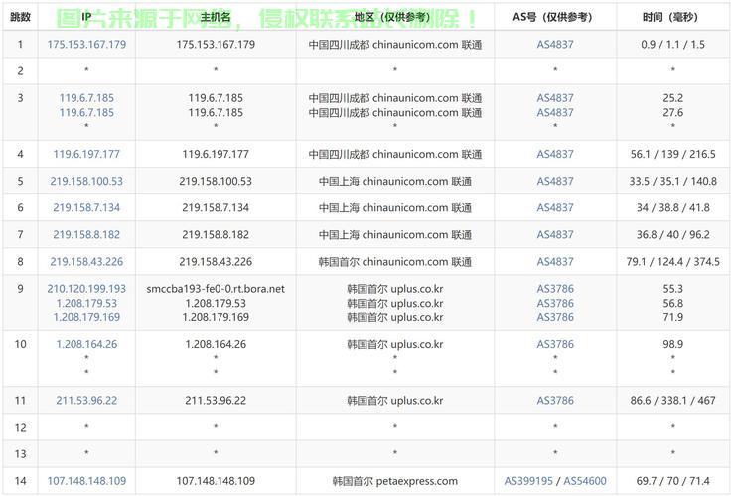Click IP link 175.153.167.179 in hop 1
This screenshot has height=496, width=732.
[86, 45]
